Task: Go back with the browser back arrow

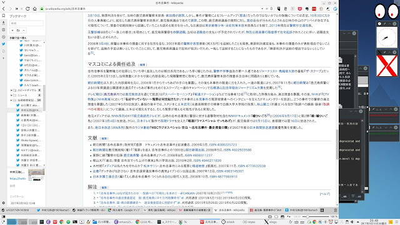Action: [x=4, y=9]
